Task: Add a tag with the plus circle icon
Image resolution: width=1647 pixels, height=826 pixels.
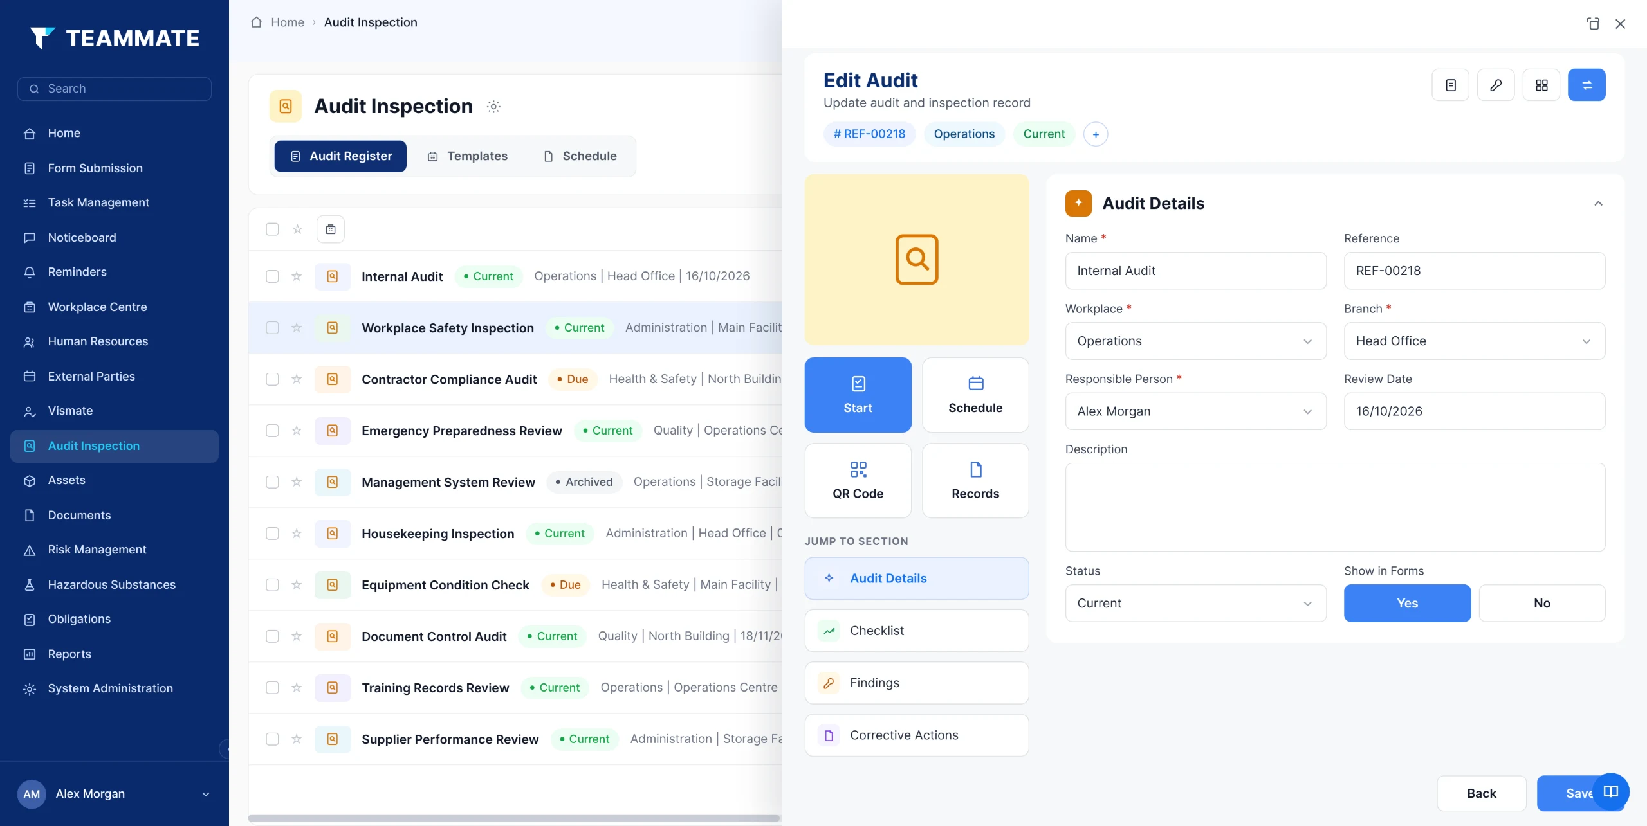Action: [x=1096, y=134]
